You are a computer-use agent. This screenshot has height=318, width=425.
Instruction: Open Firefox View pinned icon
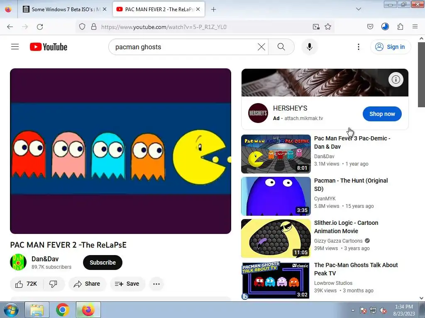[x=8, y=9]
